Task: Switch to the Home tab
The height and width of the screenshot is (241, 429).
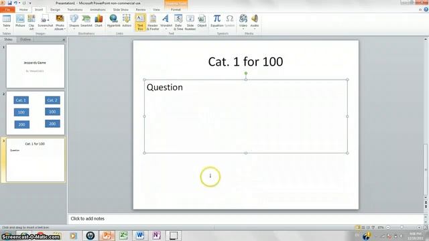Action: (x=23, y=9)
